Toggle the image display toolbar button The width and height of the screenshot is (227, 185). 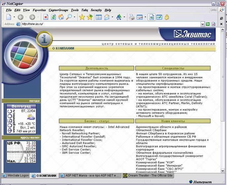point(152,17)
